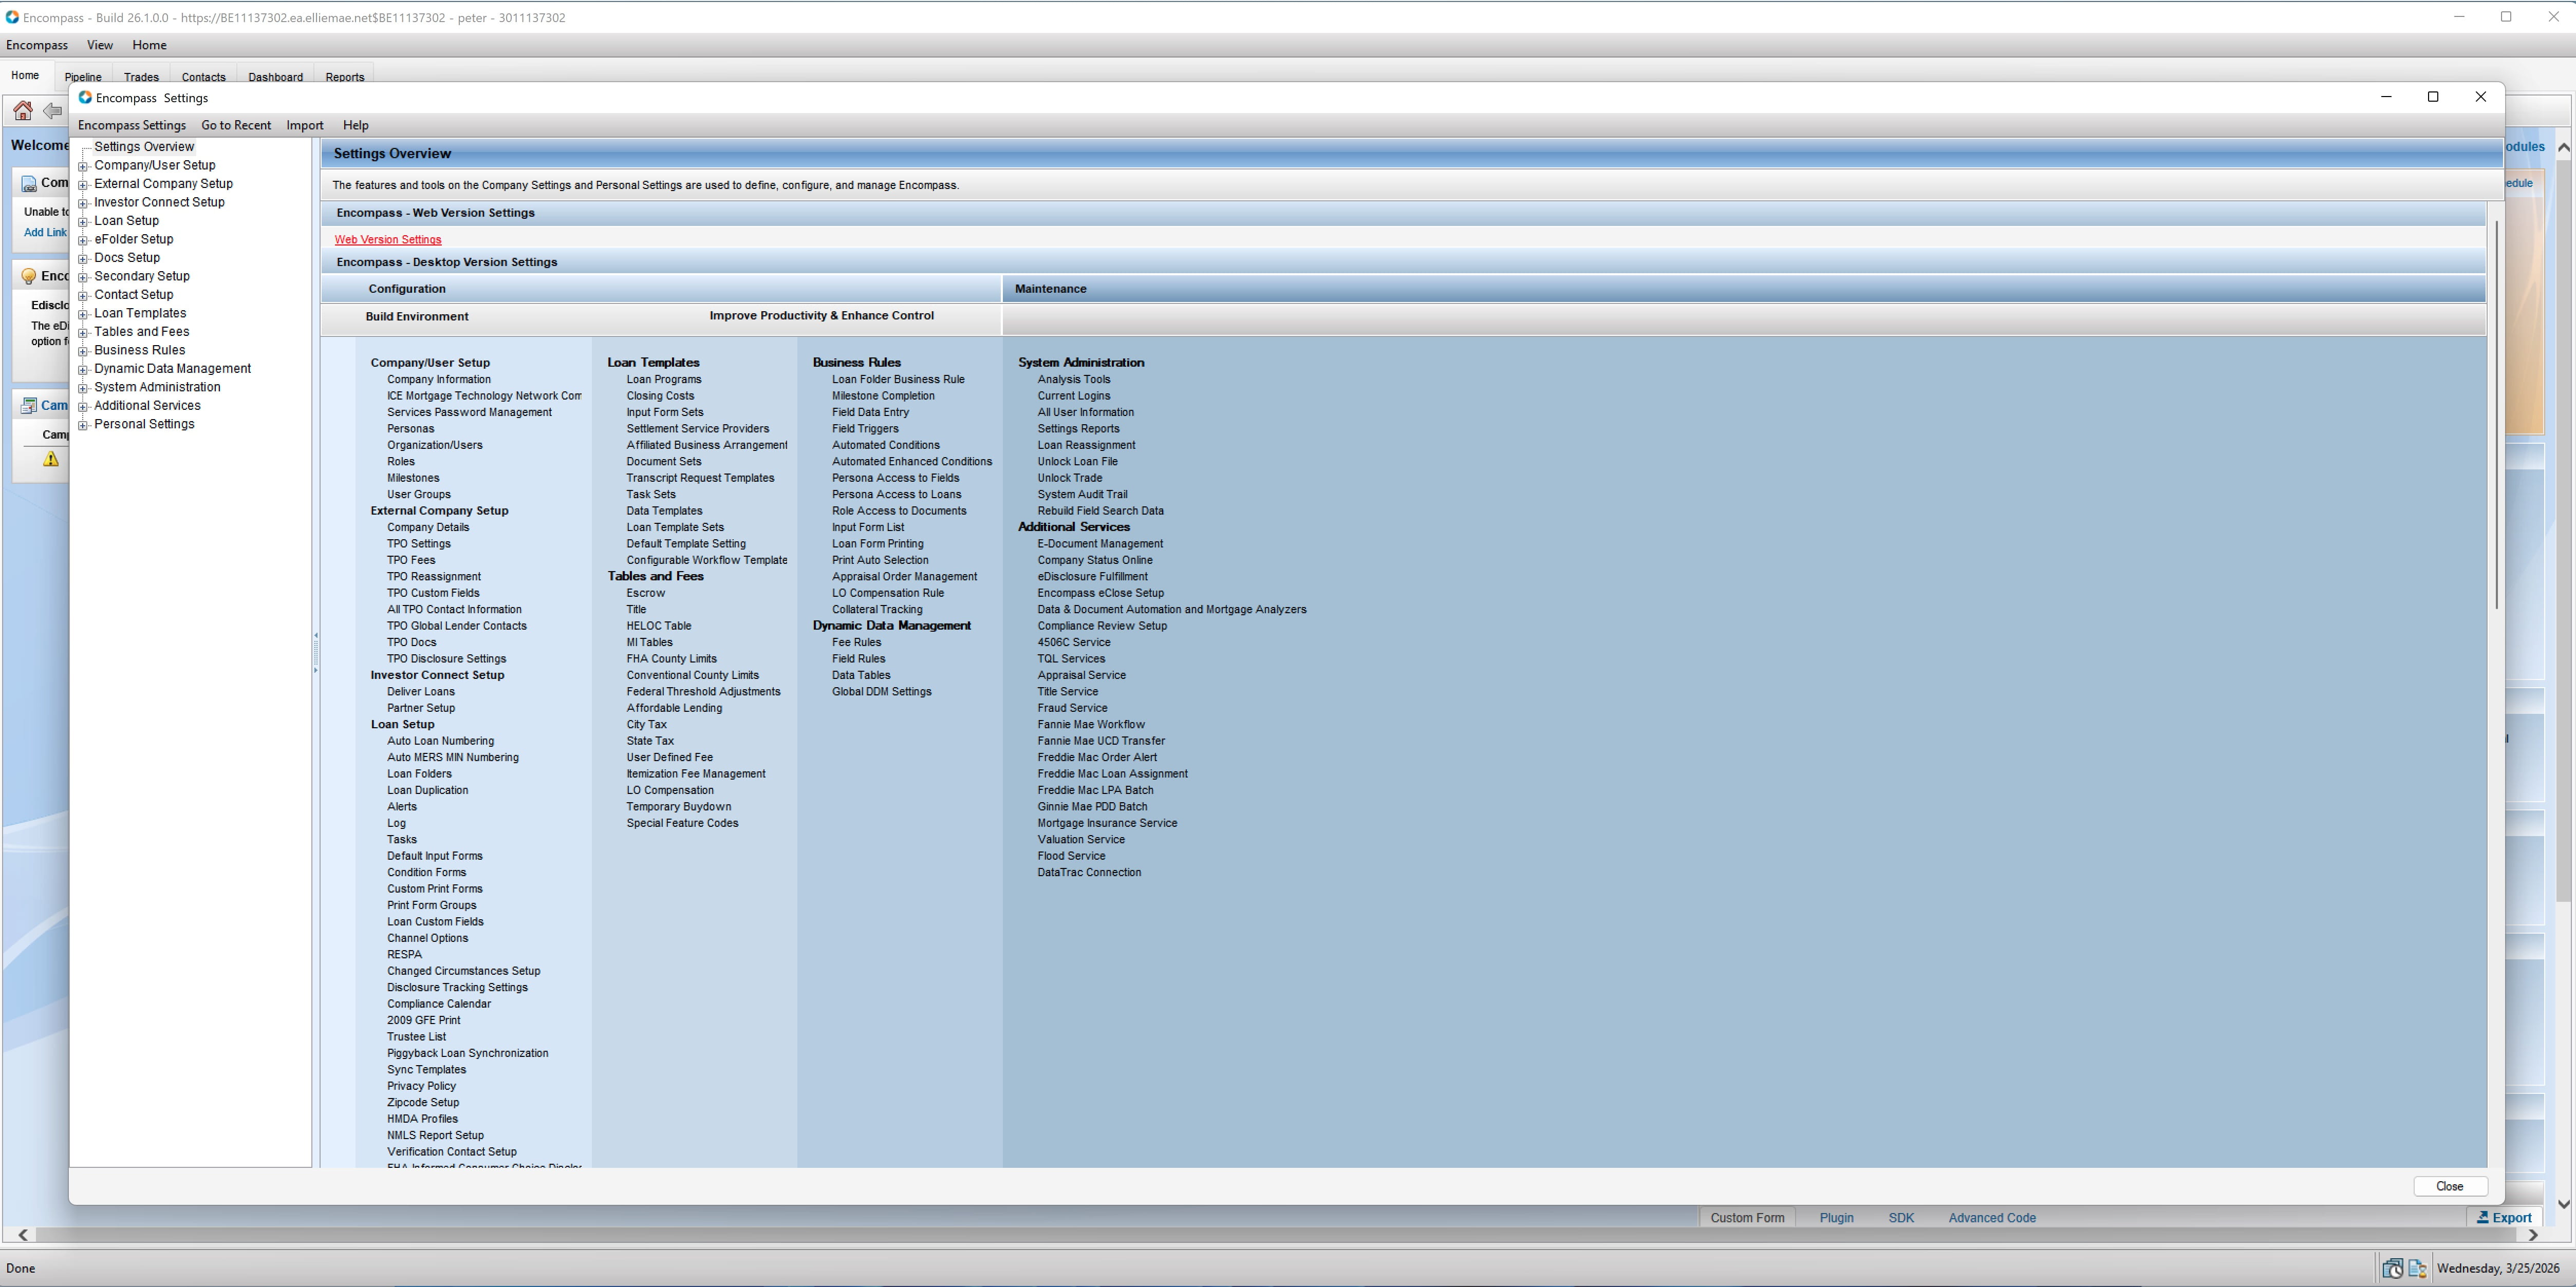2576x1287 pixels.
Task: Click the Export icon button
Action: coord(2504,1217)
